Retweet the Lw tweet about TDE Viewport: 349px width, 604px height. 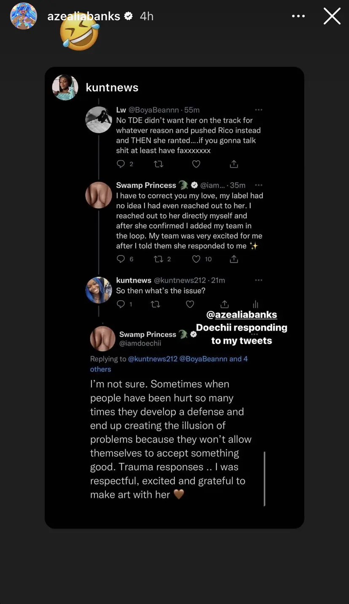pyautogui.click(x=158, y=164)
